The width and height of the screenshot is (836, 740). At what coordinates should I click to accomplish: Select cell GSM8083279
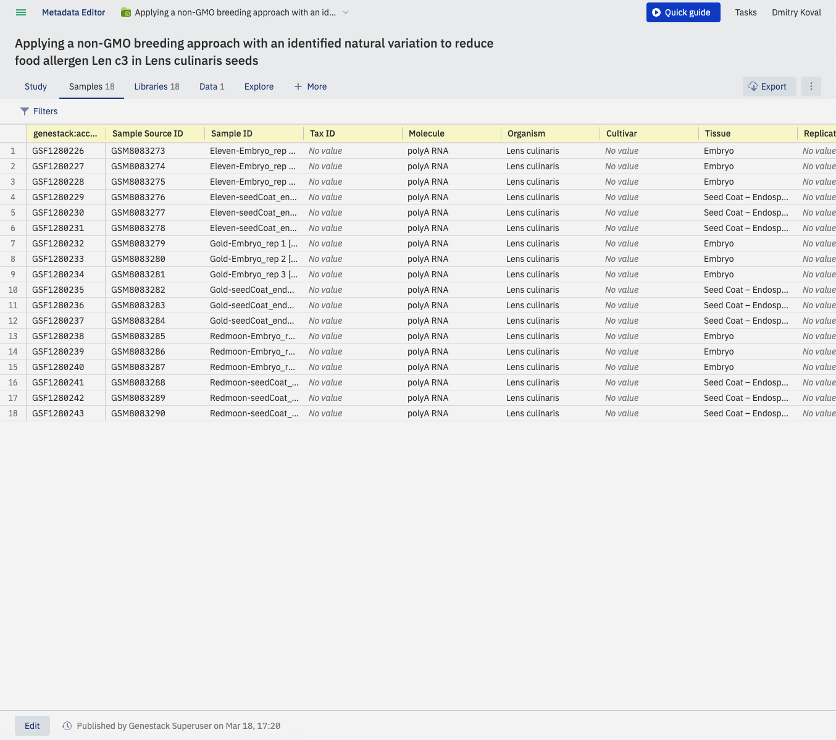point(155,243)
